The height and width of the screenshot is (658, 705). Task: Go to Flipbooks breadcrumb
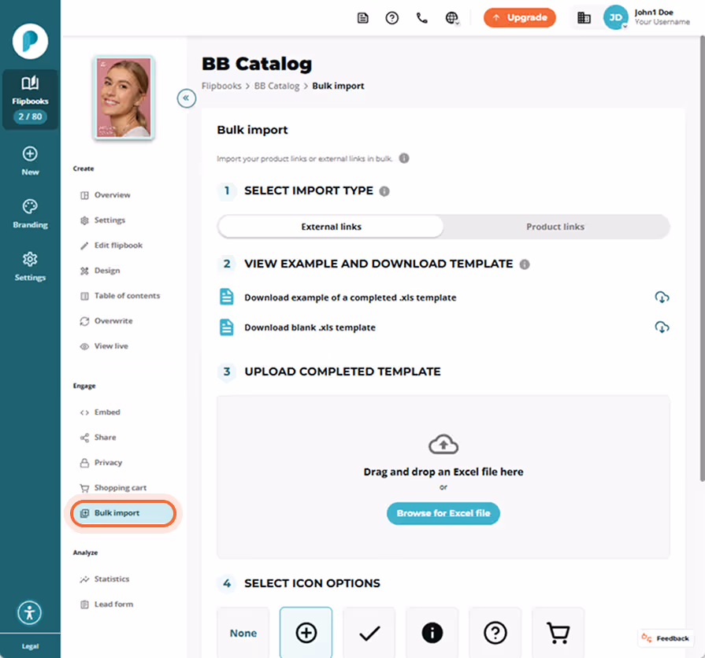pos(221,86)
